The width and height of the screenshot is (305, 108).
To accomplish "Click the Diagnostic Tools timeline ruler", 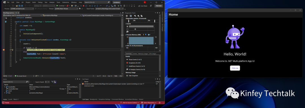I will click(142, 21).
